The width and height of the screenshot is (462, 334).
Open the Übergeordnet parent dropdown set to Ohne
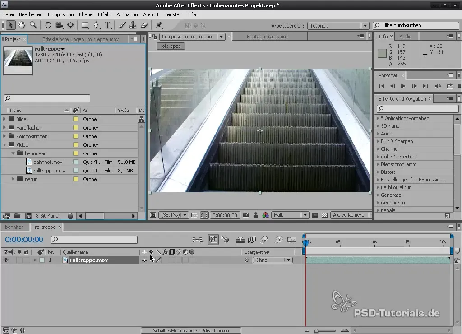click(x=273, y=260)
